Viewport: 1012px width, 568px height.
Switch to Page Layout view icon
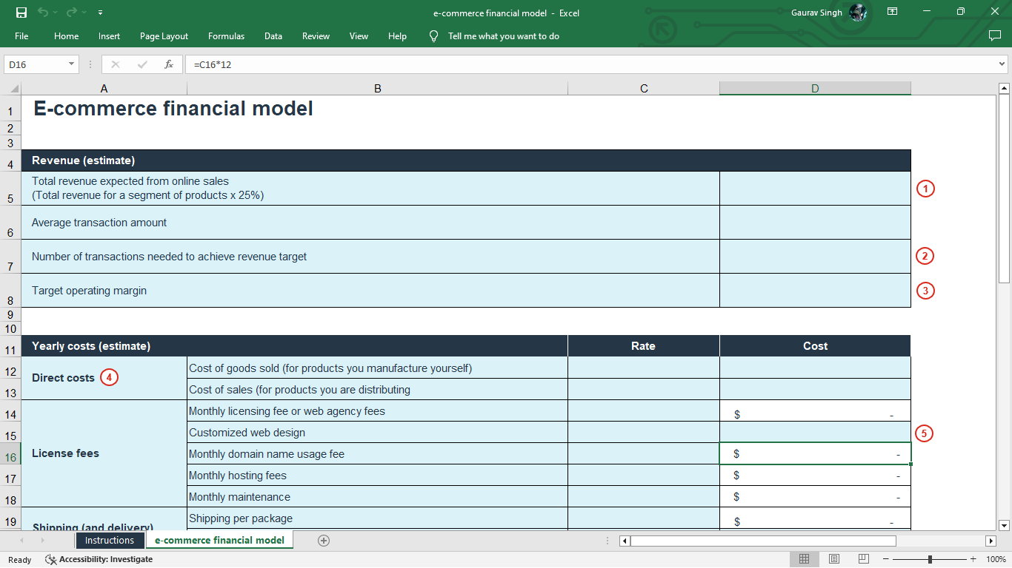click(834, 559)
